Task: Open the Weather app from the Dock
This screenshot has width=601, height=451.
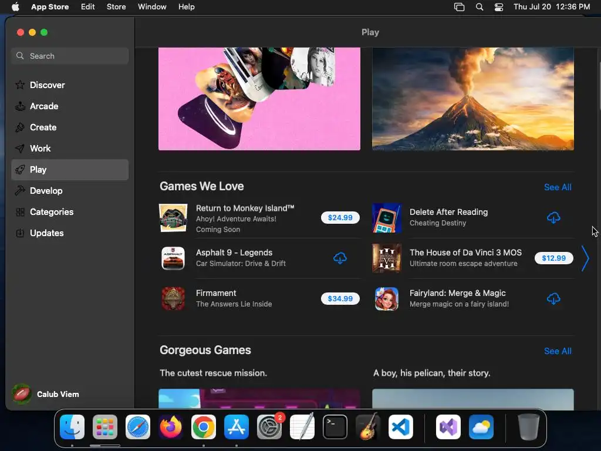Action: (x=481, y=427)
